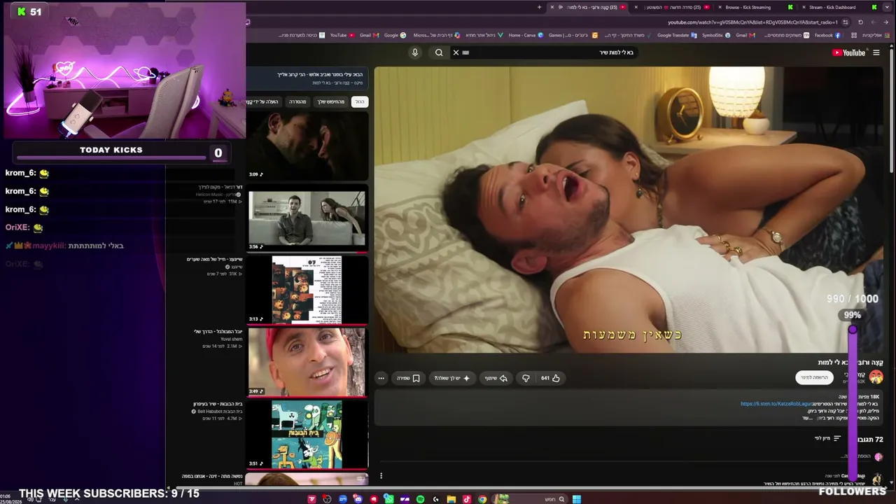896x504 pixels.
Task: Close the Browse - Kick Streaming tab
Action: coord(720,8)
